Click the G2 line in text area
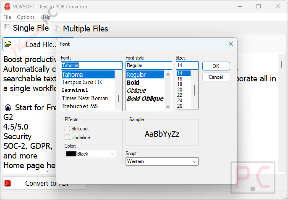This screenshot has height=200, width=288. coord(8,117)
